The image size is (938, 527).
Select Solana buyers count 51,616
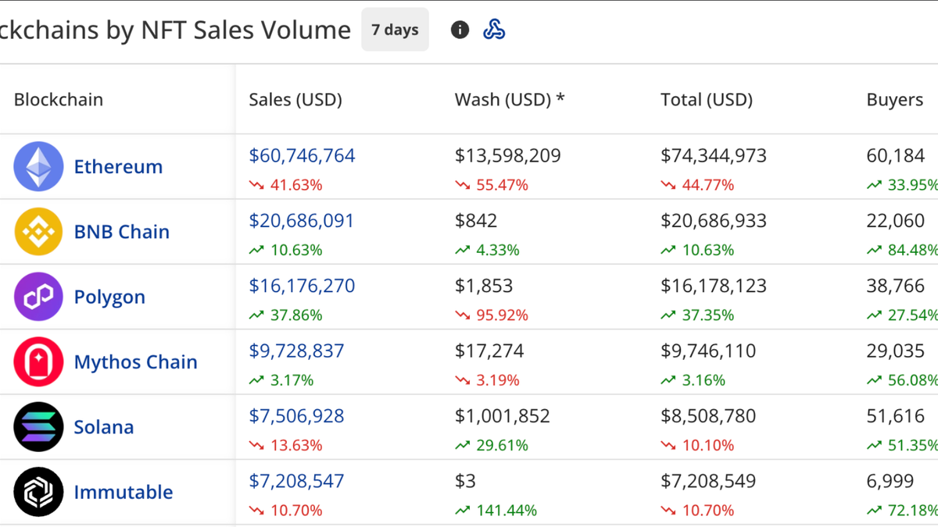[896, 416]
